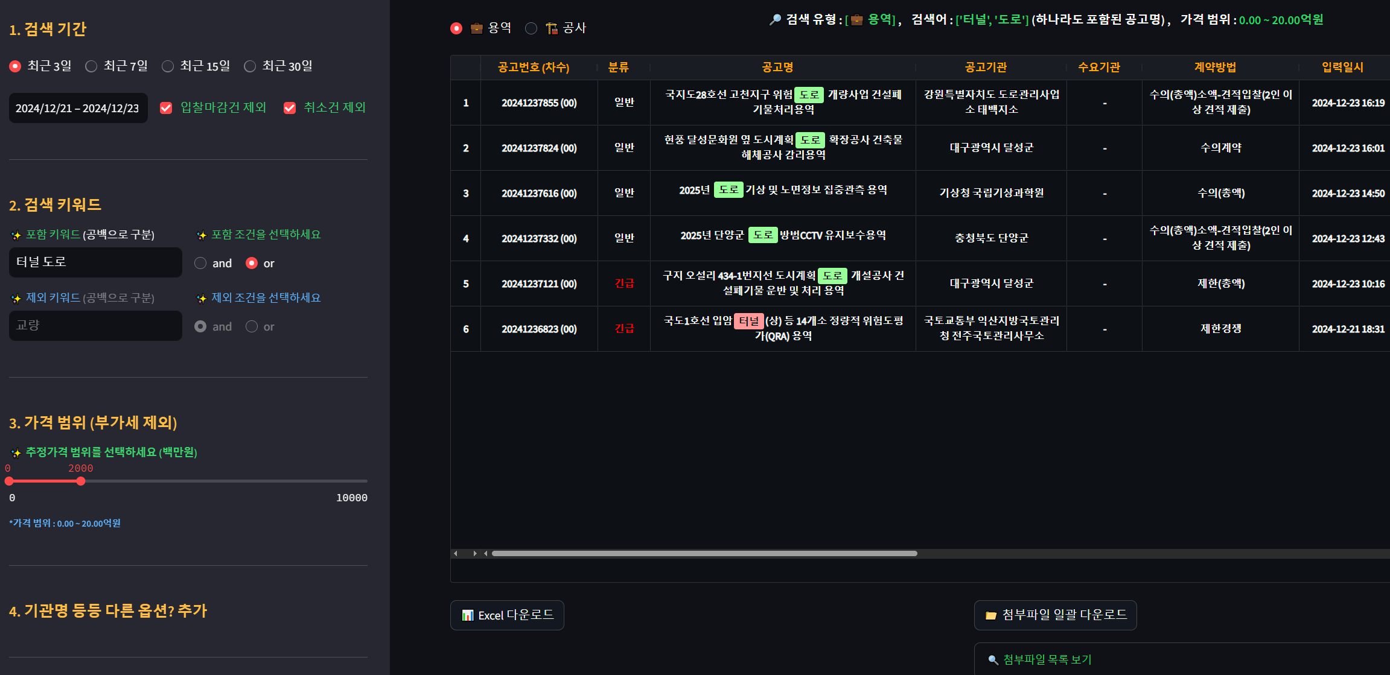Toggle the 취소건 제외 checkbox
Image resolution: width=1390 pixels, height=675 pixels.
pos(290,108)
